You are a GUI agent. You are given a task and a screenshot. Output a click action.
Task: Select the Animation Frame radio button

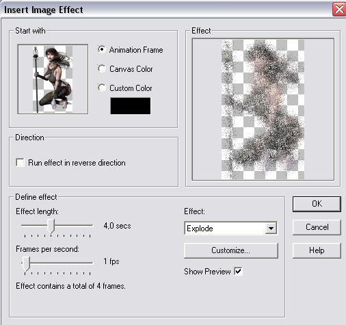[x=102, y=49]
